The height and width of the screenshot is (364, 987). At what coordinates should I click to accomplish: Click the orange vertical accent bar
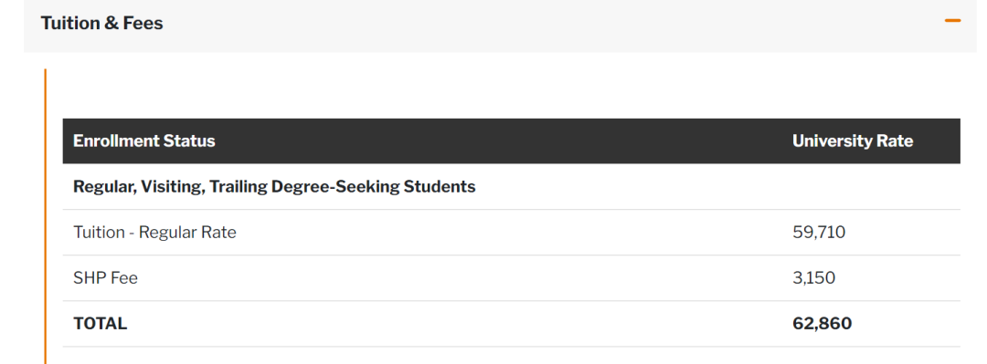46,216
